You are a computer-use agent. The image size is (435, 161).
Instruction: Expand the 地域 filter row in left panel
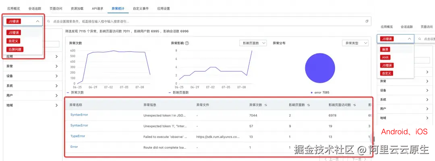click(x=32, y=106)
